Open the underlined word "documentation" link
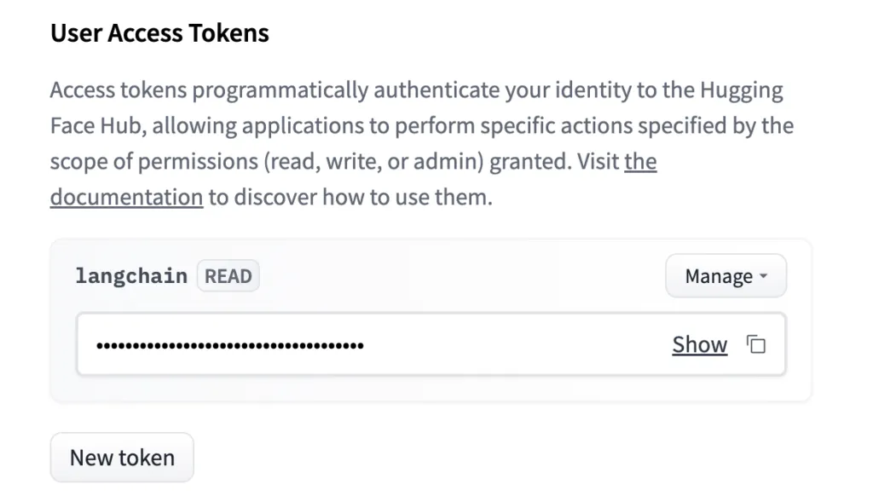This screenshot has width=873, height=496. [x=126, y=197]
